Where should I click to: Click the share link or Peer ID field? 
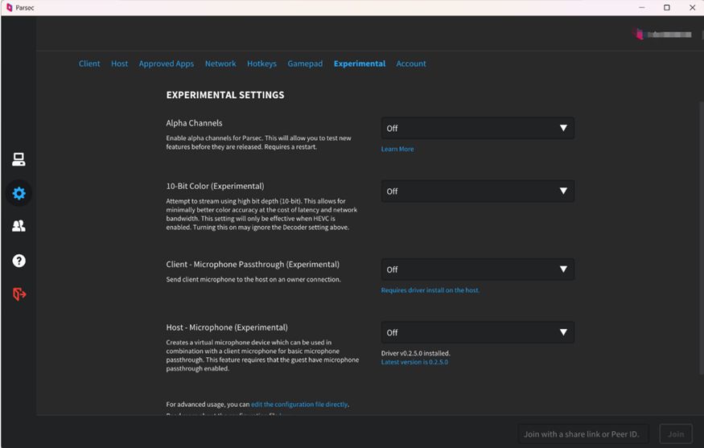pos(582,434)
